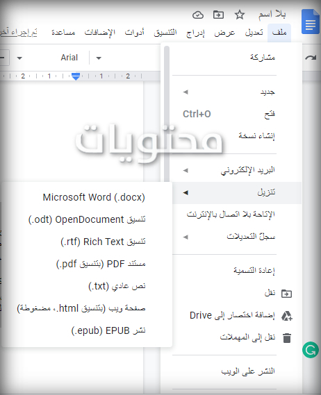
Task: Expand the جديد submenu
Action: click(x=231, y=92)
